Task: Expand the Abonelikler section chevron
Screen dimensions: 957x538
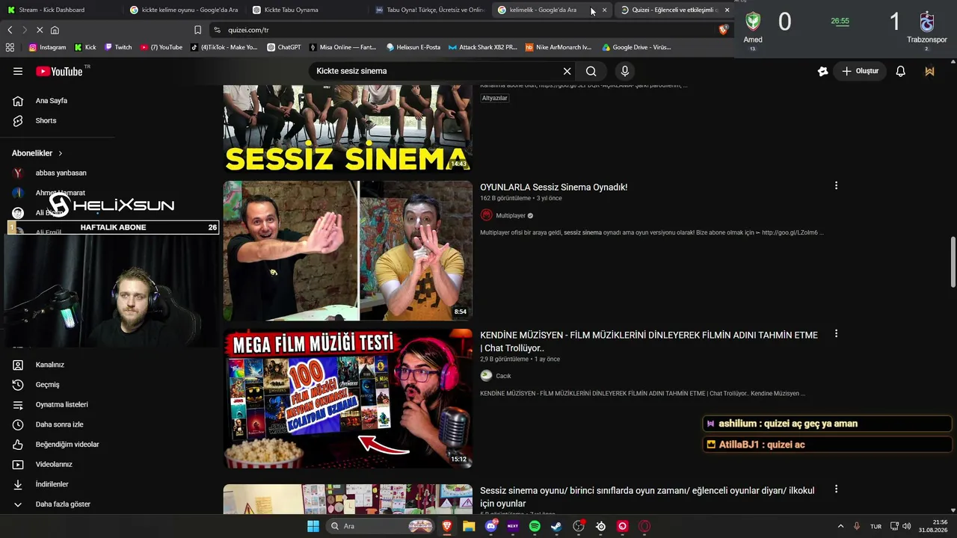Action: 61,153
